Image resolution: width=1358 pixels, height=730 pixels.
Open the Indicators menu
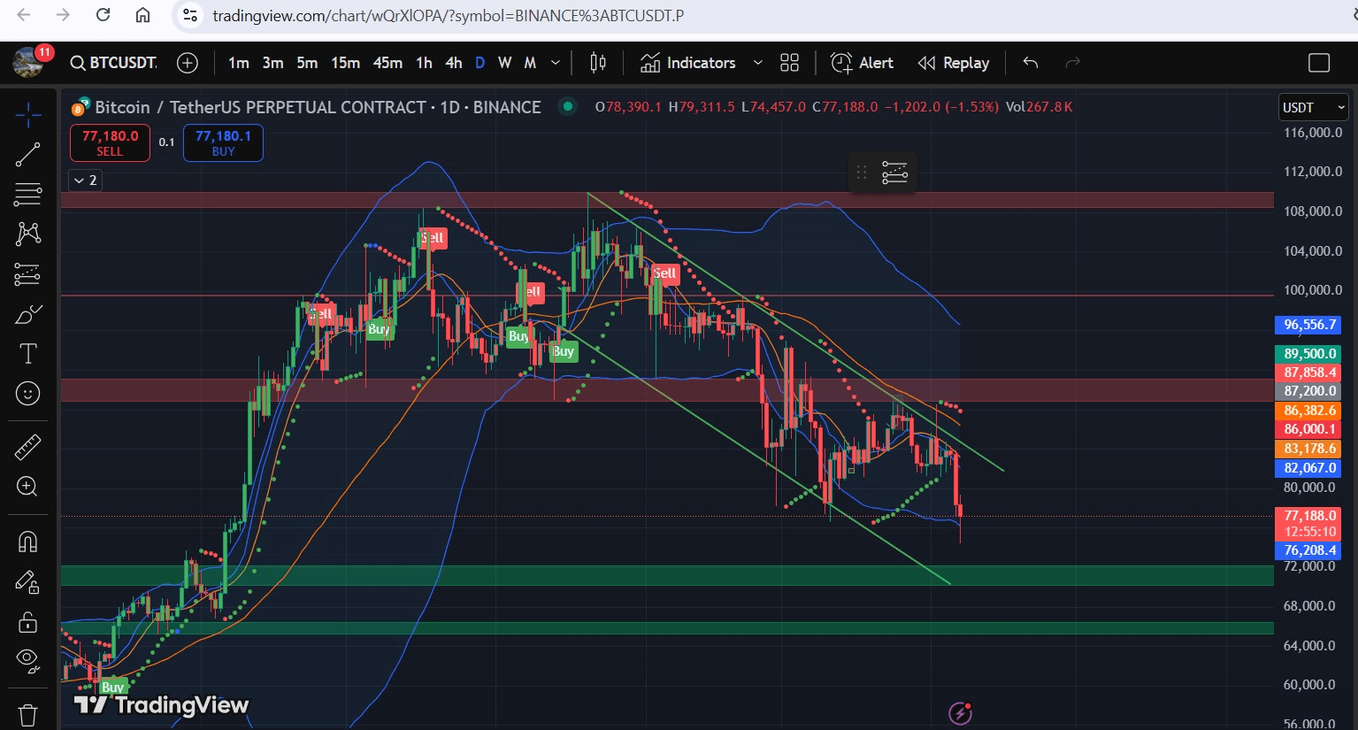tap(688, 63)
